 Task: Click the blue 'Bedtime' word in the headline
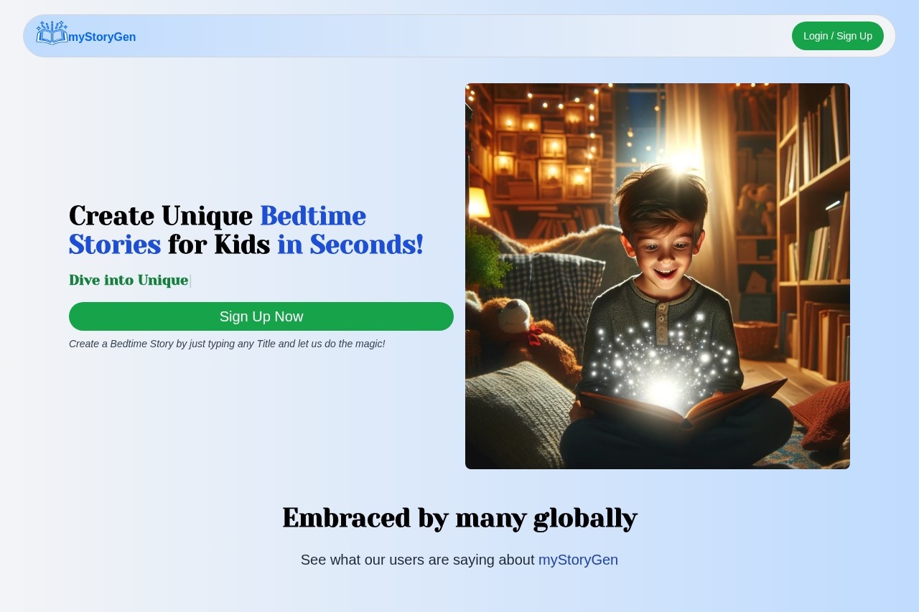point(313,216)
